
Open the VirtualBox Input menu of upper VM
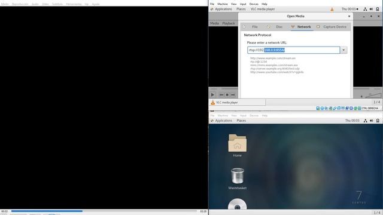coord(243,4)
